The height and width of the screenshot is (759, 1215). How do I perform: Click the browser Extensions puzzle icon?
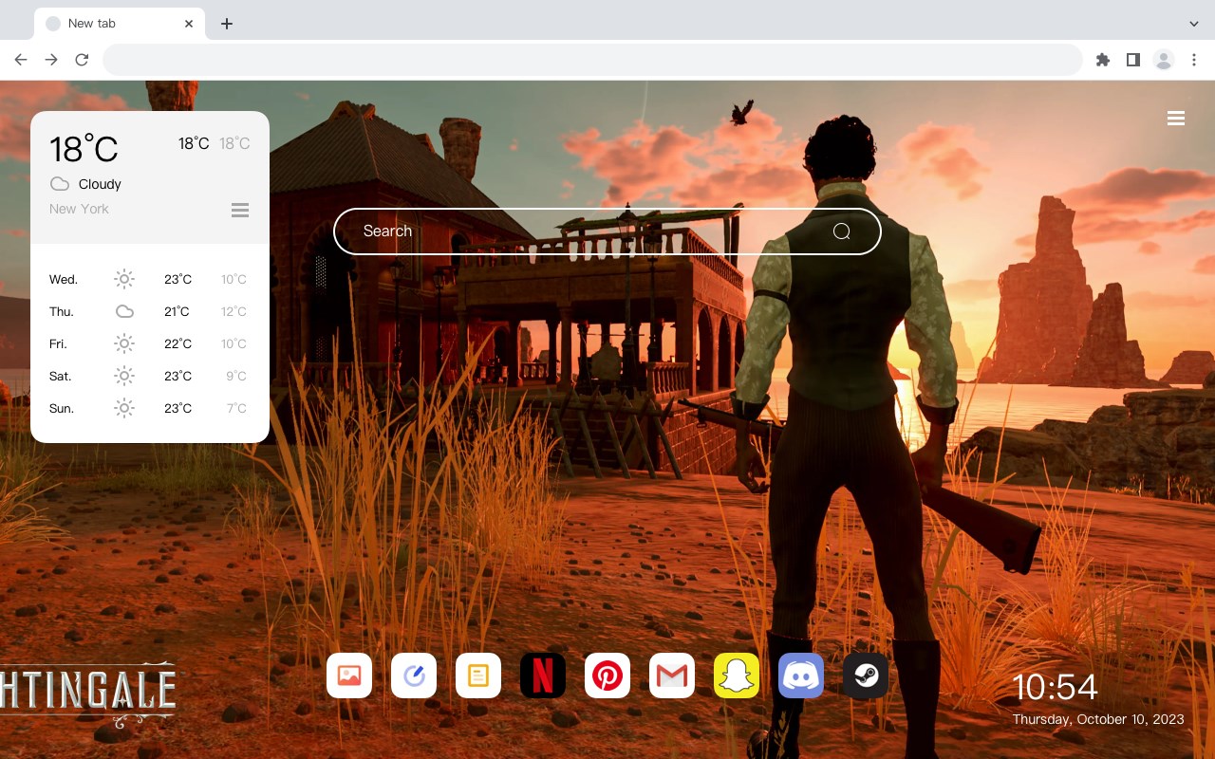pos(1102,60)
